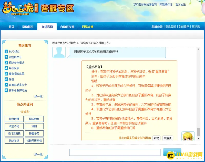The height and width of the screenshot is (162, 205).
Task: Open the 自助百宝箱 tab
Action: pyautogui.click(x=67, y=27)
